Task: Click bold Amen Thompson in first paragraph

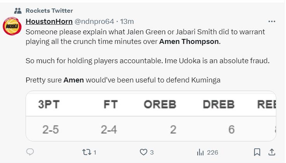Action: (189, 41)
